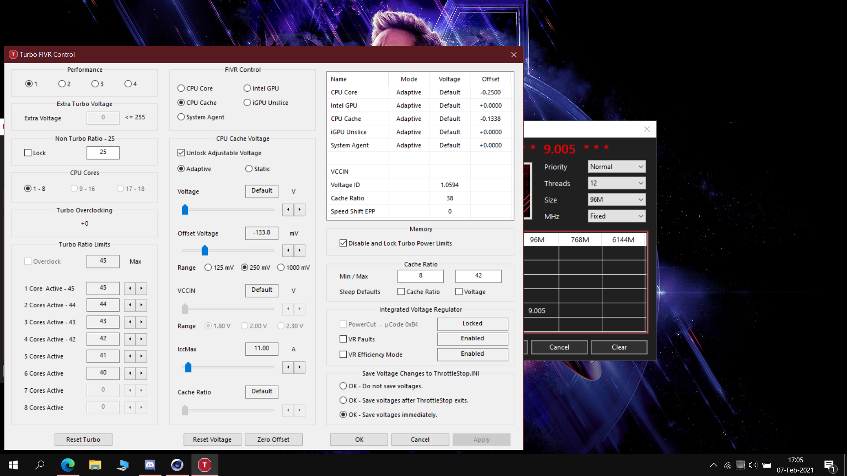Viewport: 847px width, 476px height.
Task: Open battery status icon in tray
Action: click(767, 465)
